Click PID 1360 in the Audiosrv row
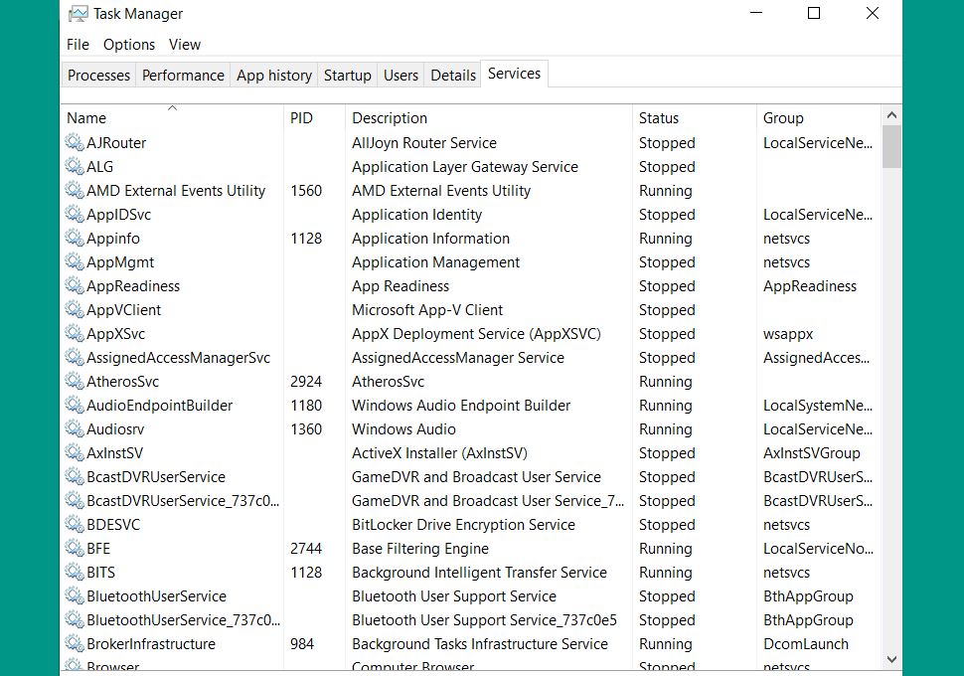The width and height of the screenshot is (964, 676). point(306,429)
